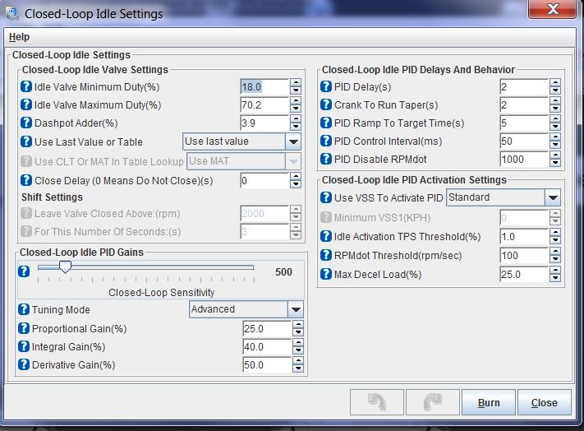Click the Proportional Gain value field
The image size is (584, 431).
[267, 328]
